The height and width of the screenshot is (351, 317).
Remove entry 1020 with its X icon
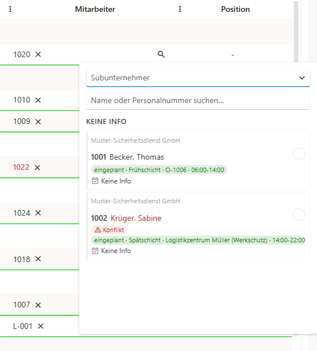[38, 54]
